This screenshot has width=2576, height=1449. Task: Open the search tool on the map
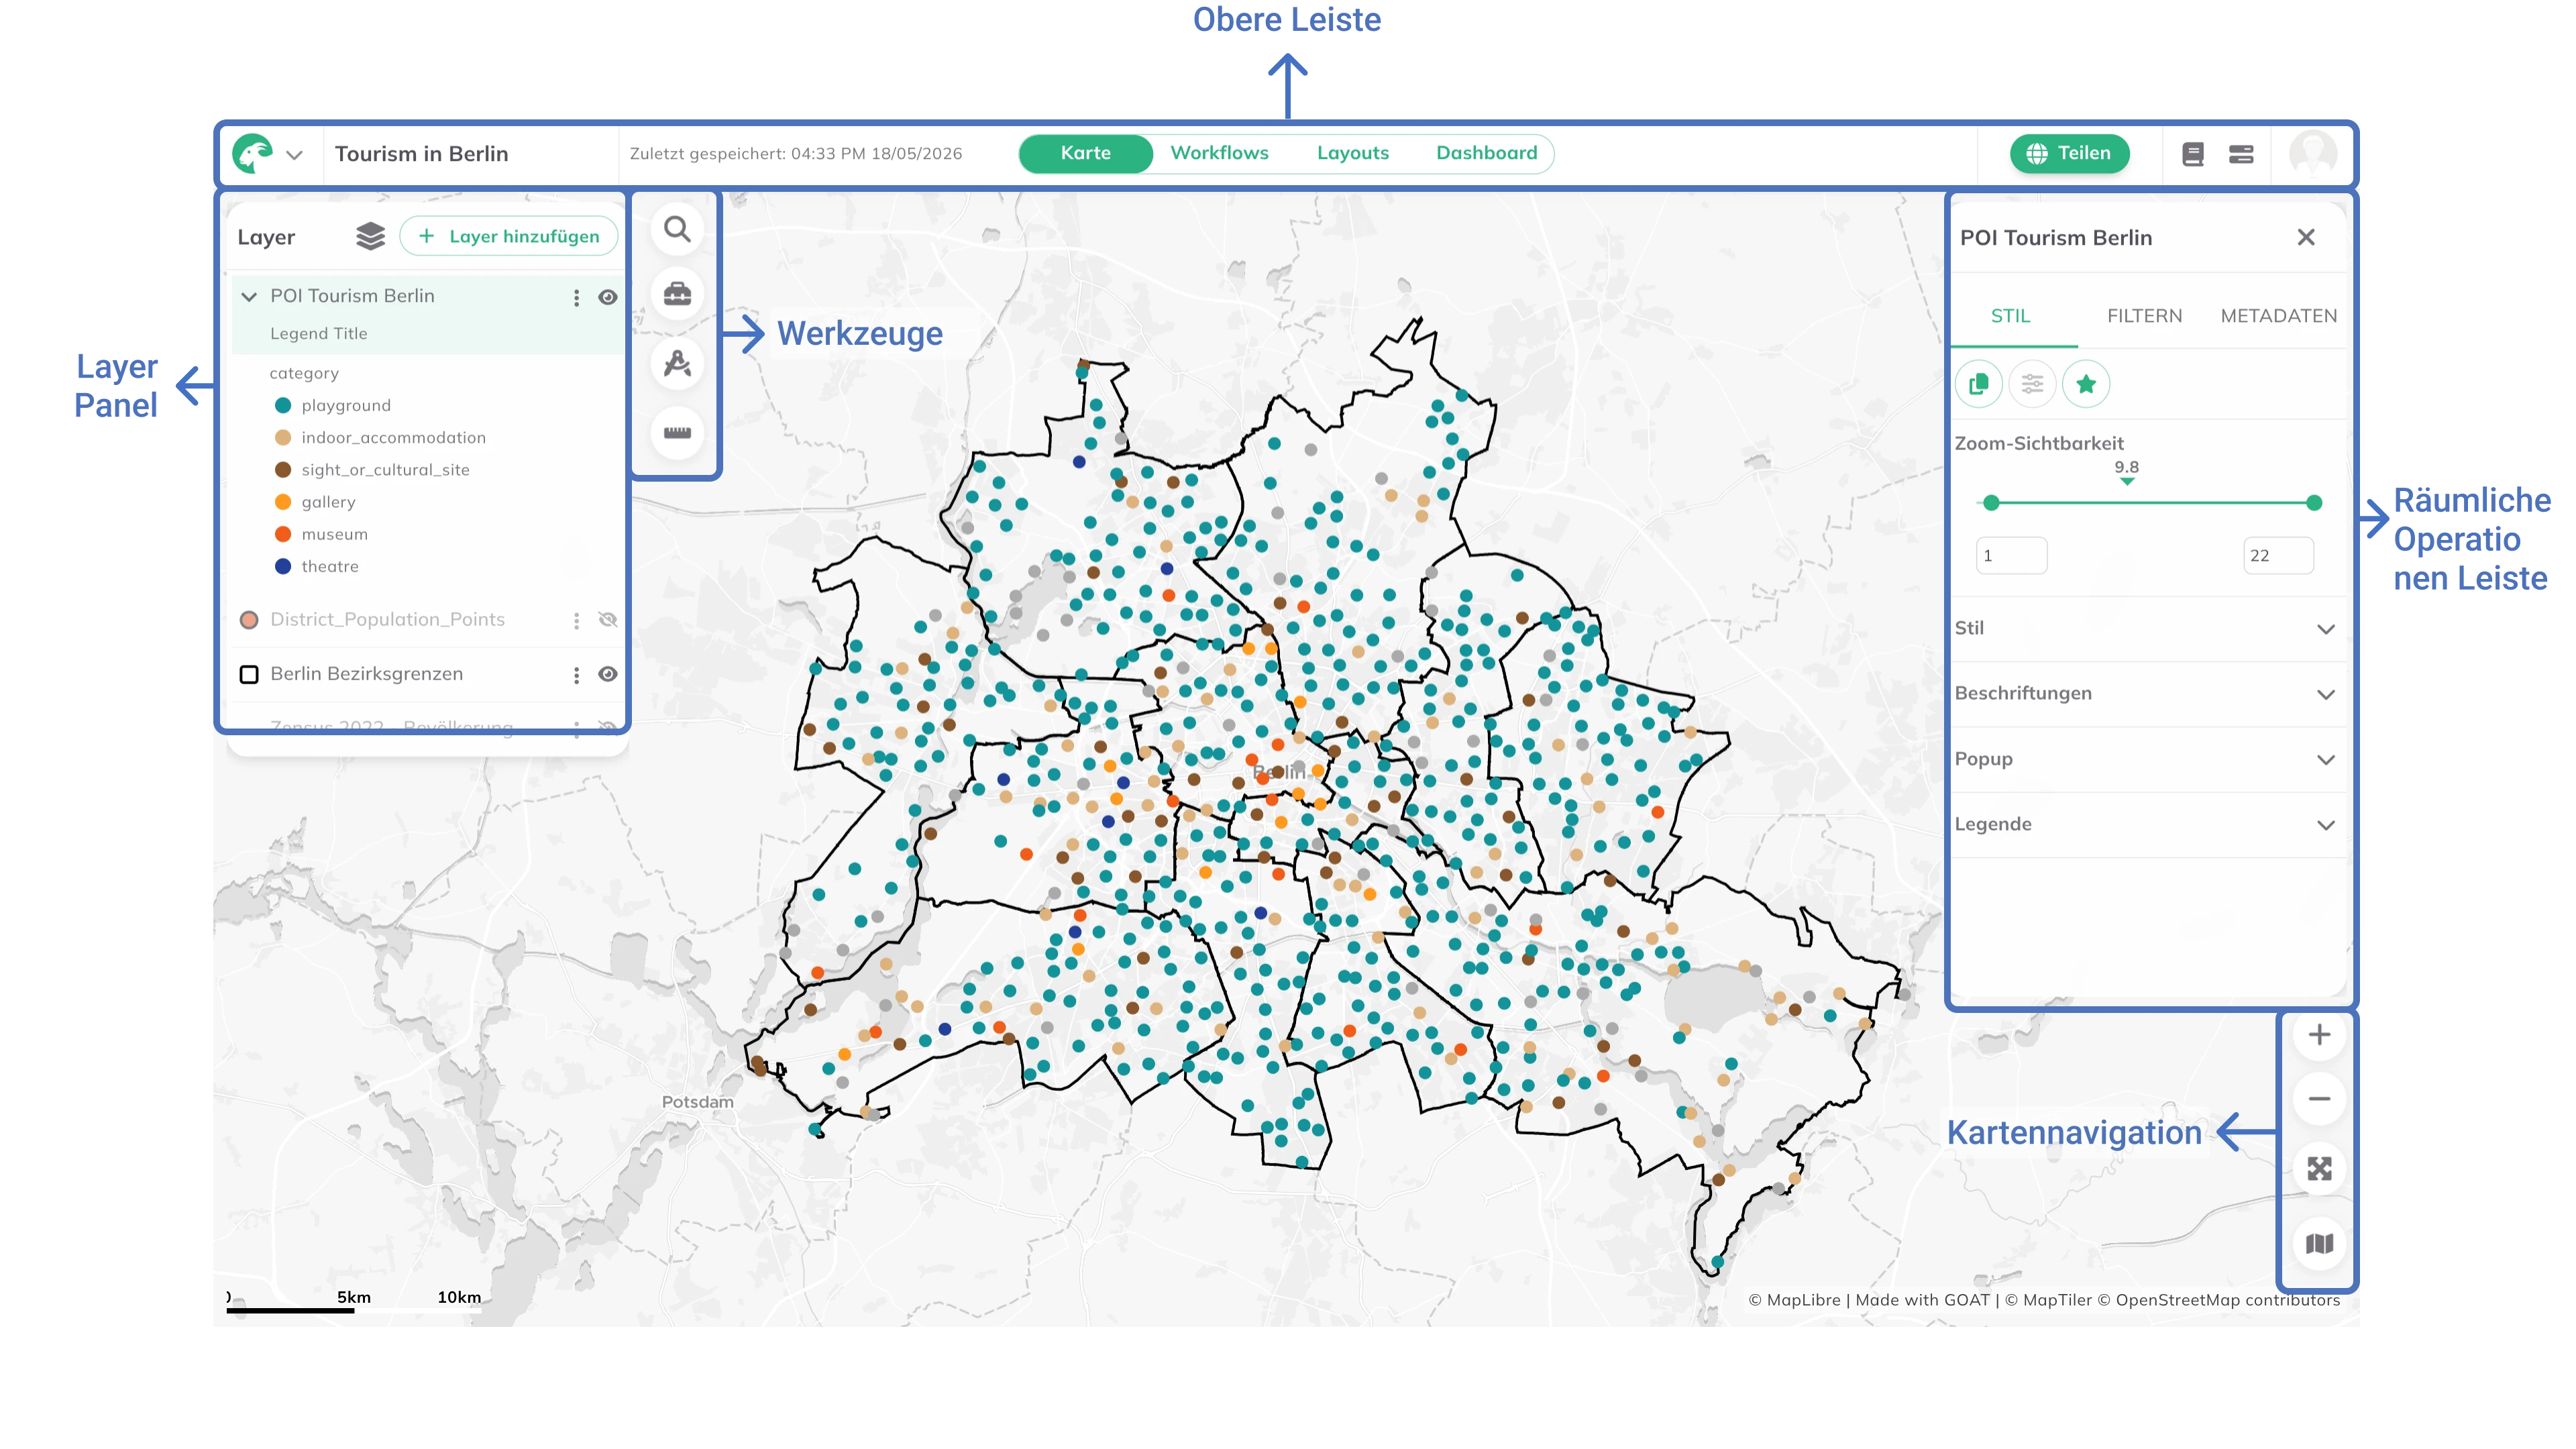[677, 230]
